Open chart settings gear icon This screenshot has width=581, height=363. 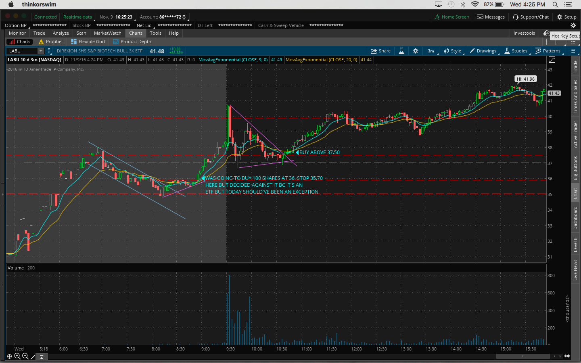point(416,51)
